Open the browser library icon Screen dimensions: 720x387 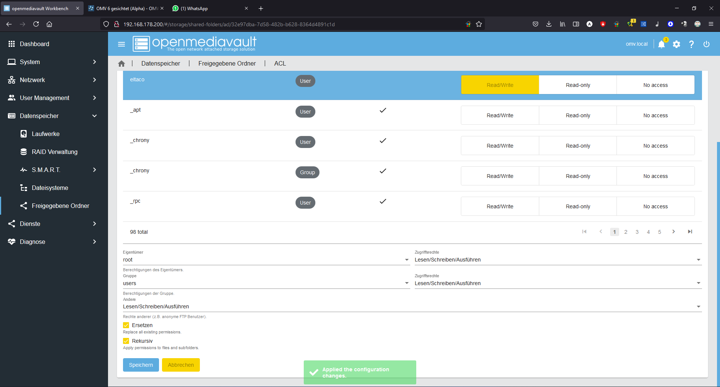pos(562,24)
